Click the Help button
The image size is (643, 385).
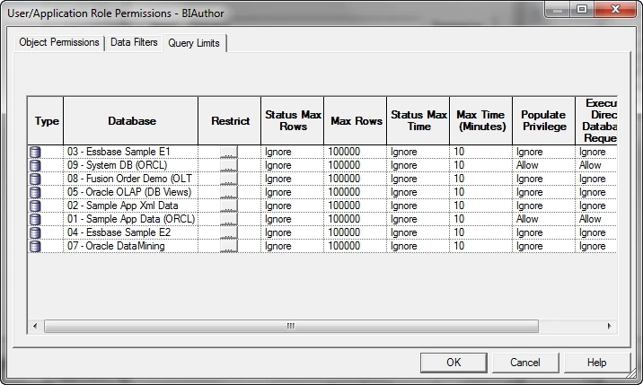[x=596, y=363]
